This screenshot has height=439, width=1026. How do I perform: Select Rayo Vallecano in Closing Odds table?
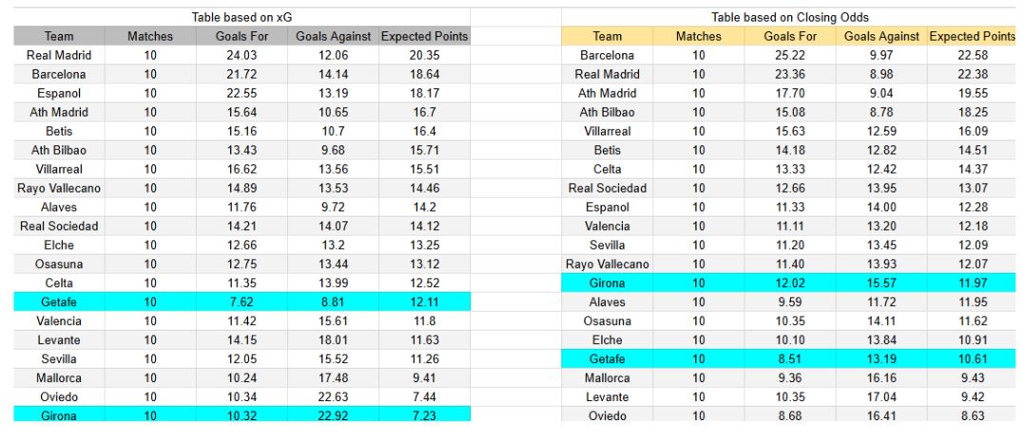[608, 264]
